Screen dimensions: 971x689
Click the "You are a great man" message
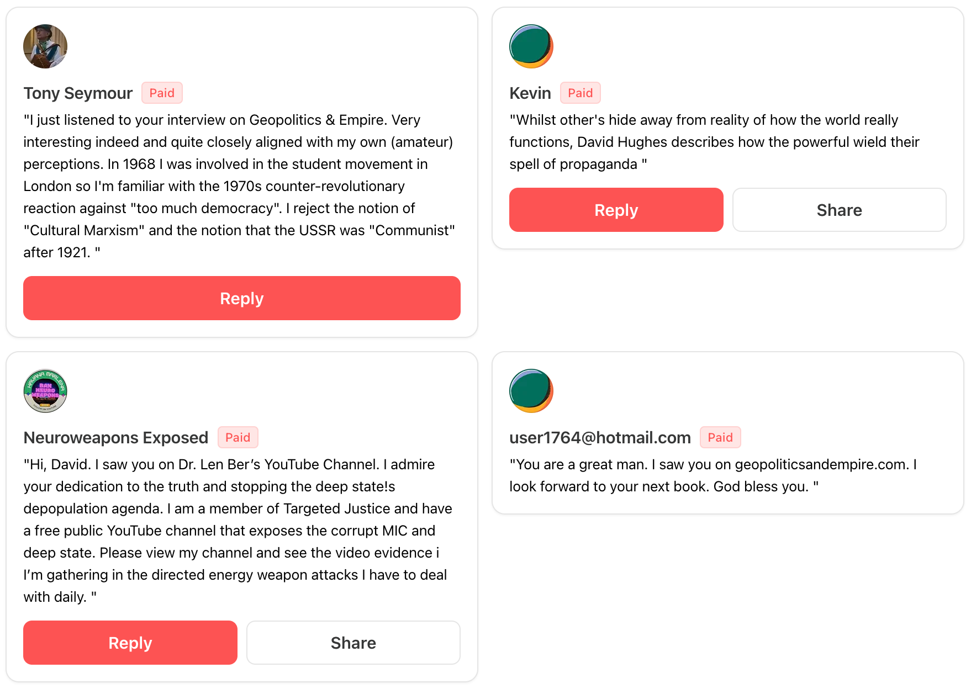pos(713,475)
